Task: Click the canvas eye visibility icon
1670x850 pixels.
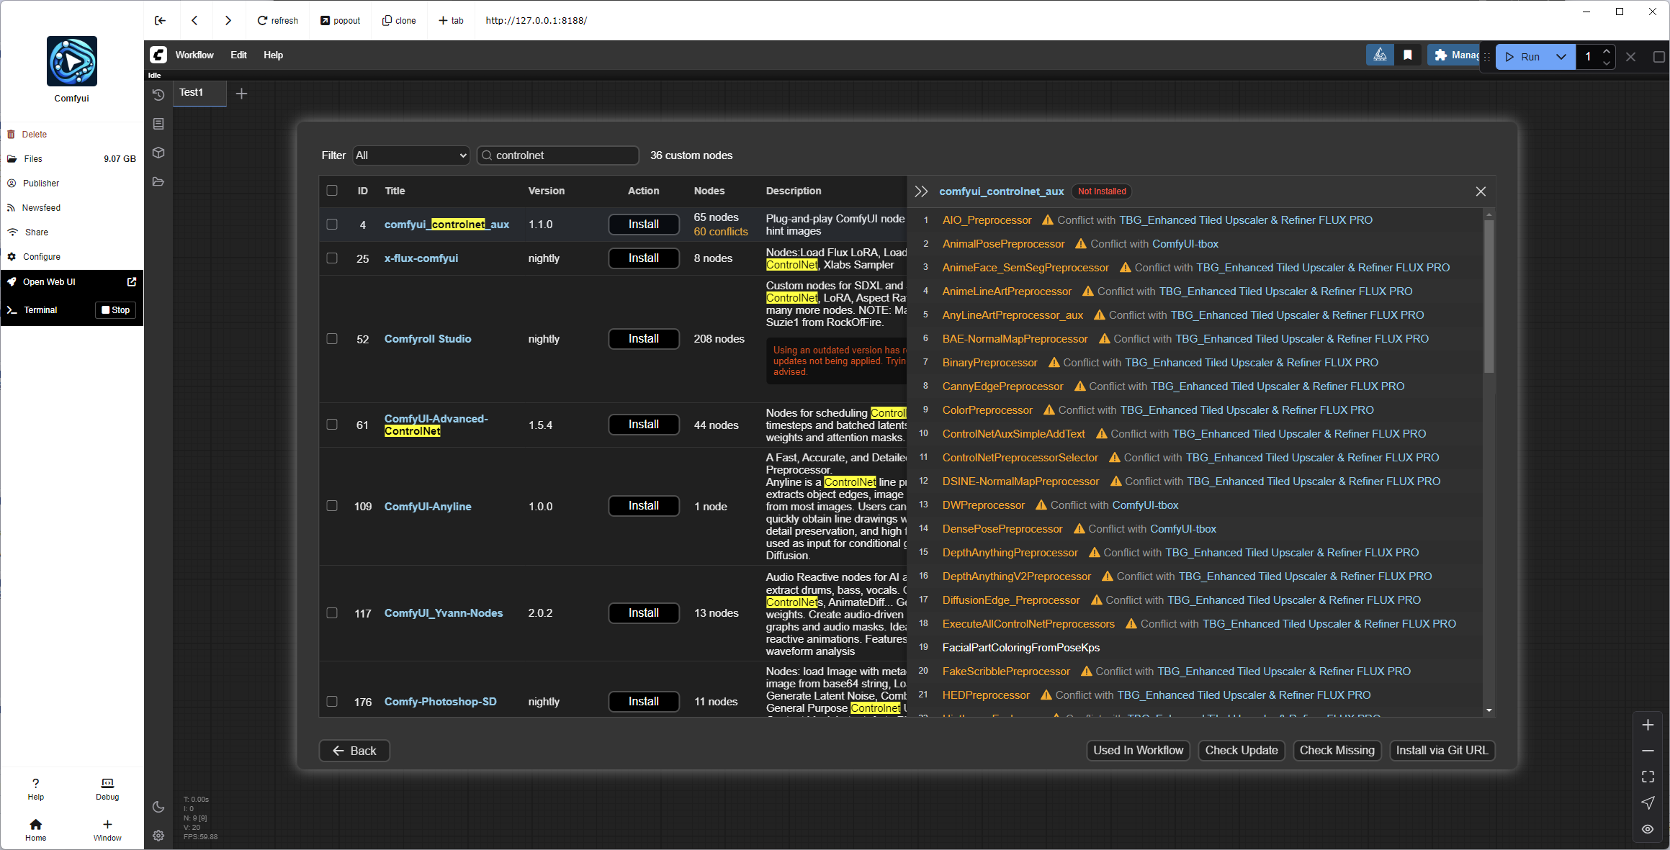Action: coord(1648,829)
